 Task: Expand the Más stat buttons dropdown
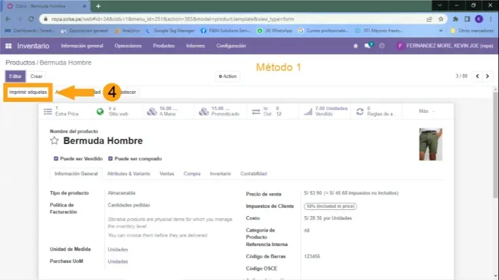(x=426, y=111)
